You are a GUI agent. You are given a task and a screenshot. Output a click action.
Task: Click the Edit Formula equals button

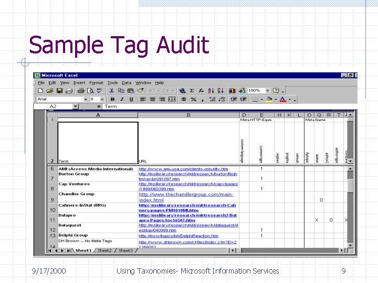[99, 106]
